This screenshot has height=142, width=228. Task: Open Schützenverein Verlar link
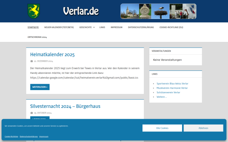tap(168, 92)
